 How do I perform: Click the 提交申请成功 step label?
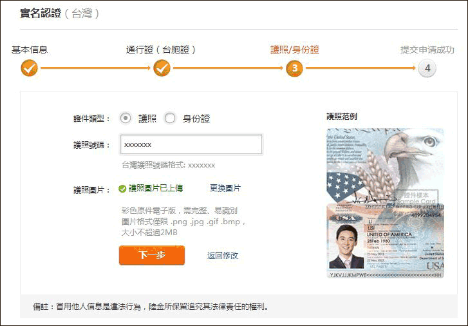pos(427,50)
